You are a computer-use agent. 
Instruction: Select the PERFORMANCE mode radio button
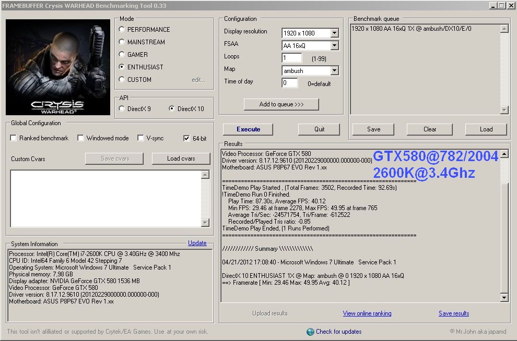tap(122, 30)
